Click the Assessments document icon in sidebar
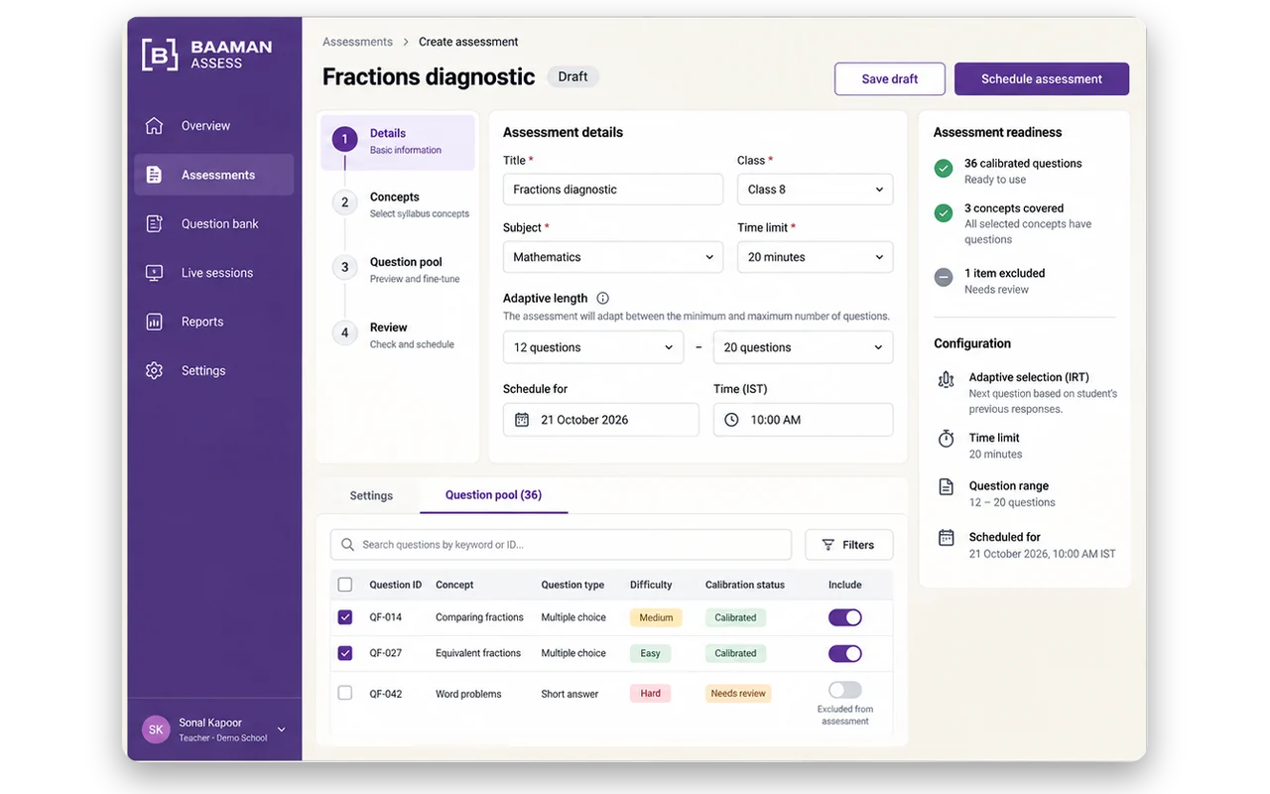This screenshot has width=1270, height=794. tap(154, 175)
